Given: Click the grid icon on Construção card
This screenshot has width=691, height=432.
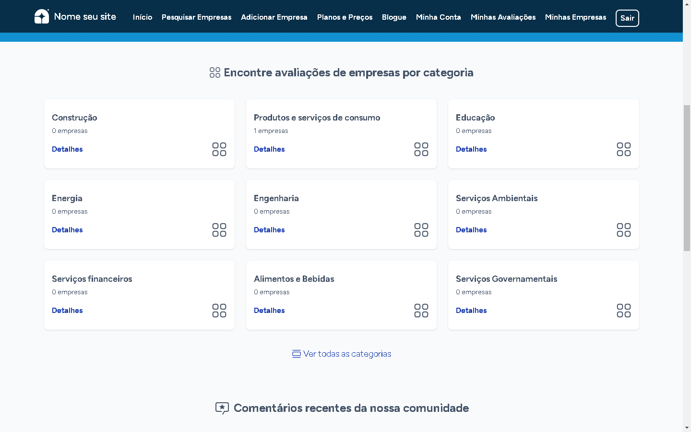Looking at the screenshot, I should point(219,149).
